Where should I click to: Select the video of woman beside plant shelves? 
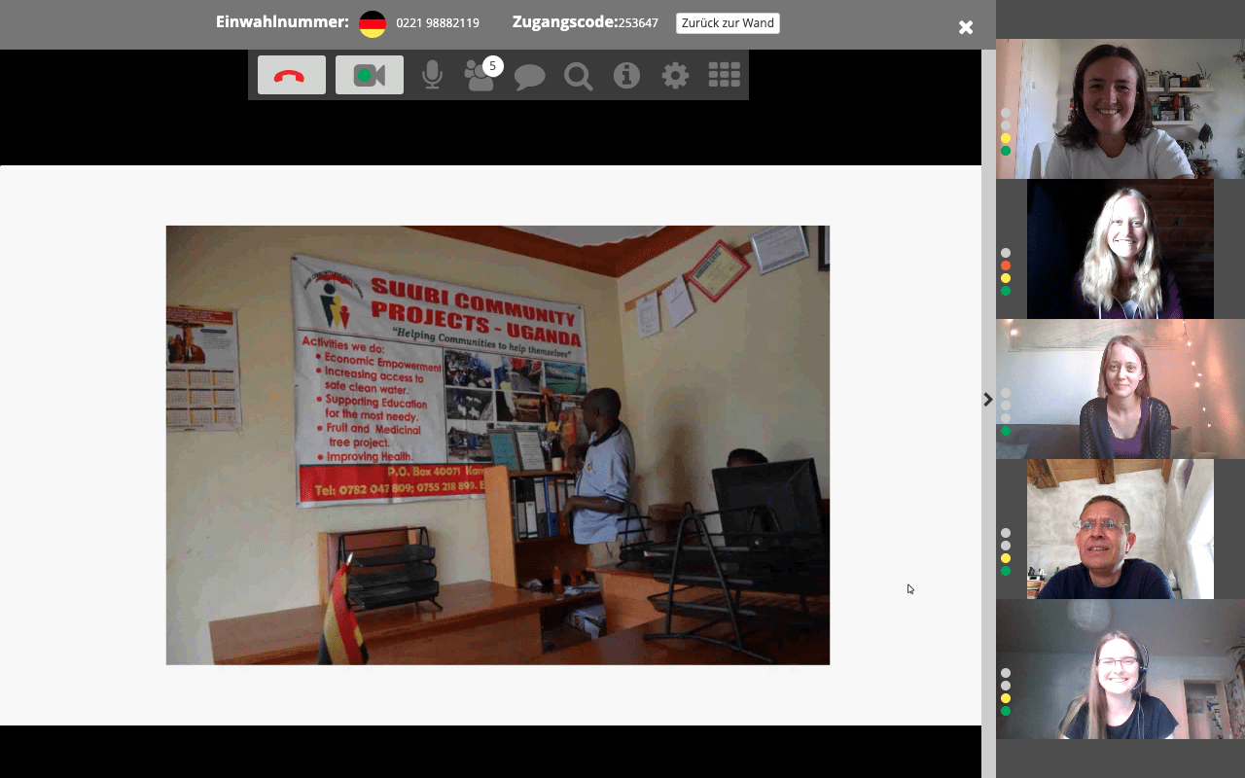1120,109
